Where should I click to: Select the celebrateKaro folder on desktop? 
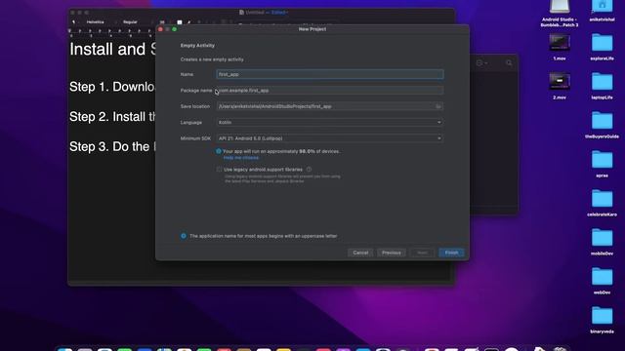tap(602, 203)
